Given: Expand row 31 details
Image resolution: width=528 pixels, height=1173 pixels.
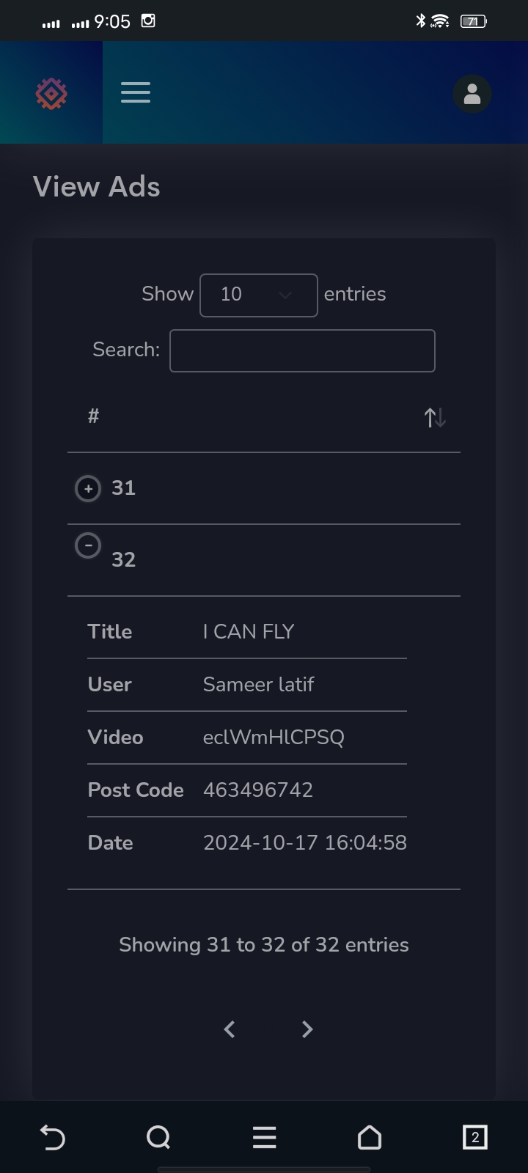Looking at the screenshot, I should [x=88, y=488].
